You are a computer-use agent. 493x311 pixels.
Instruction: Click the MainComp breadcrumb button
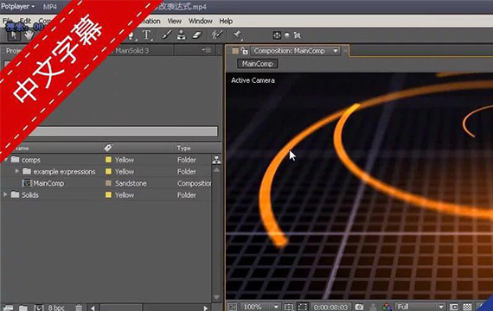click(x=257, y=64)
